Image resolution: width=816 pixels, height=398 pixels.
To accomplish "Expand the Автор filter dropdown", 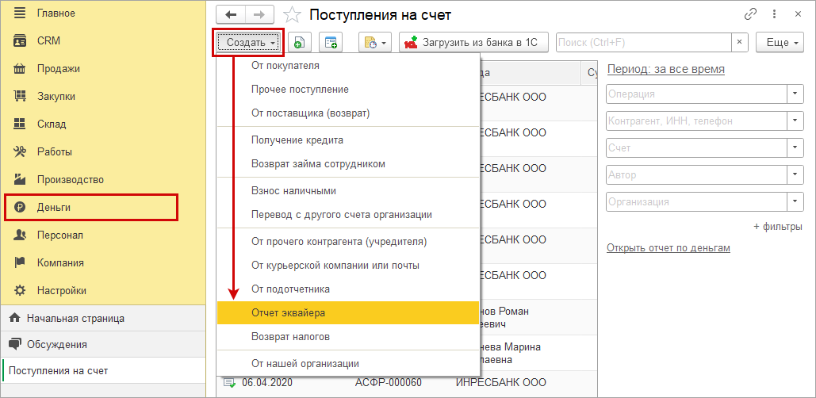I will click(x=795, y=174).
